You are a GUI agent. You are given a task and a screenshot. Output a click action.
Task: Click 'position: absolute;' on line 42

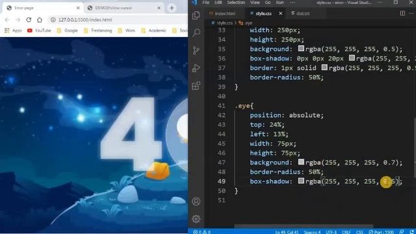click(x=287, y=115)
